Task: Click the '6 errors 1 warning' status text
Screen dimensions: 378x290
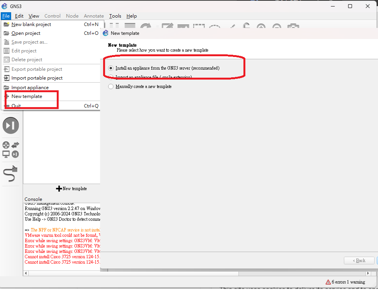Action: (348, 282)
